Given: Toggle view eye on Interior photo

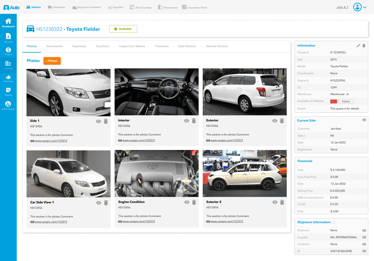Looking at the screenshot, I should tap(186, 121).
